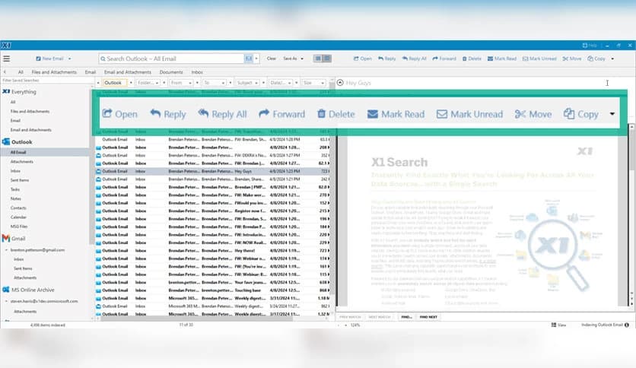Click Forward in the top toolbar
This screenshot has height=368, width=636.
[x=444, y=59]
